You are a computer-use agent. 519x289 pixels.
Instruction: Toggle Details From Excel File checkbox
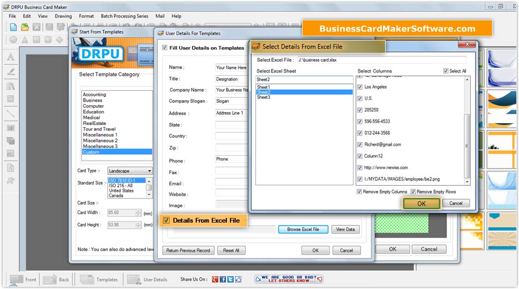[167, 221]
